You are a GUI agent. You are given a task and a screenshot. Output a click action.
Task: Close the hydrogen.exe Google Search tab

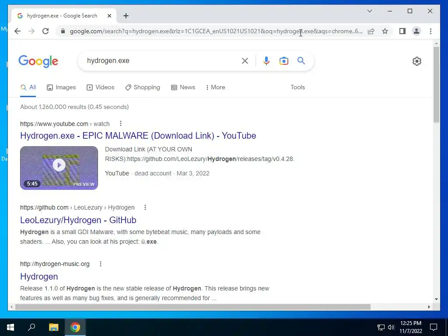point(109,16)
